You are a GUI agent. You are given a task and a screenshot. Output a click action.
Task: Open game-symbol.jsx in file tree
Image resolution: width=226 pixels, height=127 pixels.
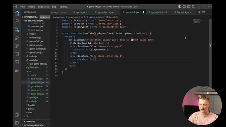pyautogui.click(x=37, y=49)
